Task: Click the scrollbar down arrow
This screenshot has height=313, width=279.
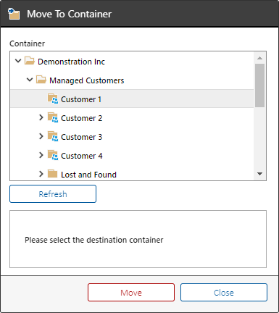Action: point(260,174)
